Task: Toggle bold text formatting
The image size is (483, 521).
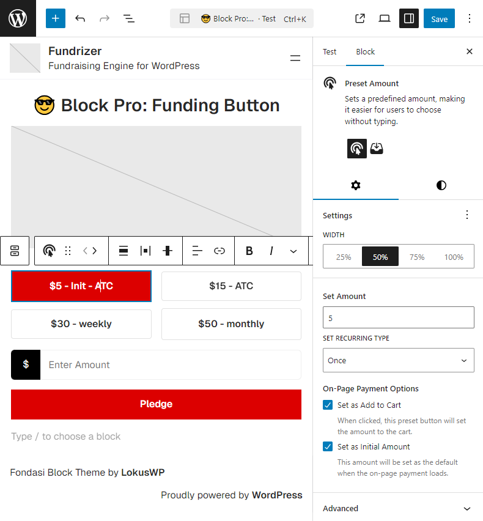Action: pos(249,251)
